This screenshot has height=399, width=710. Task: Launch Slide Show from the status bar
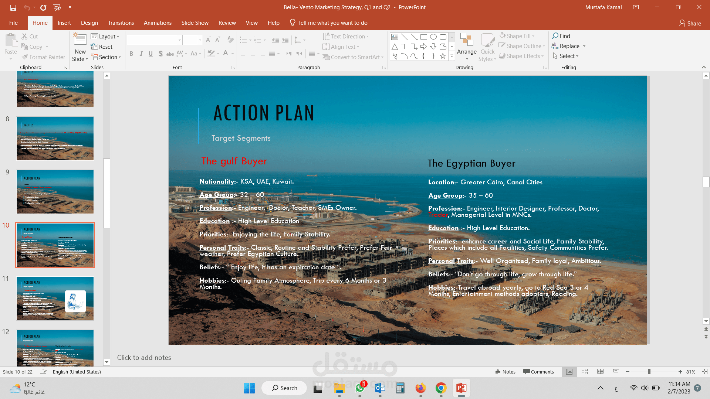click(x=616, y=372)
